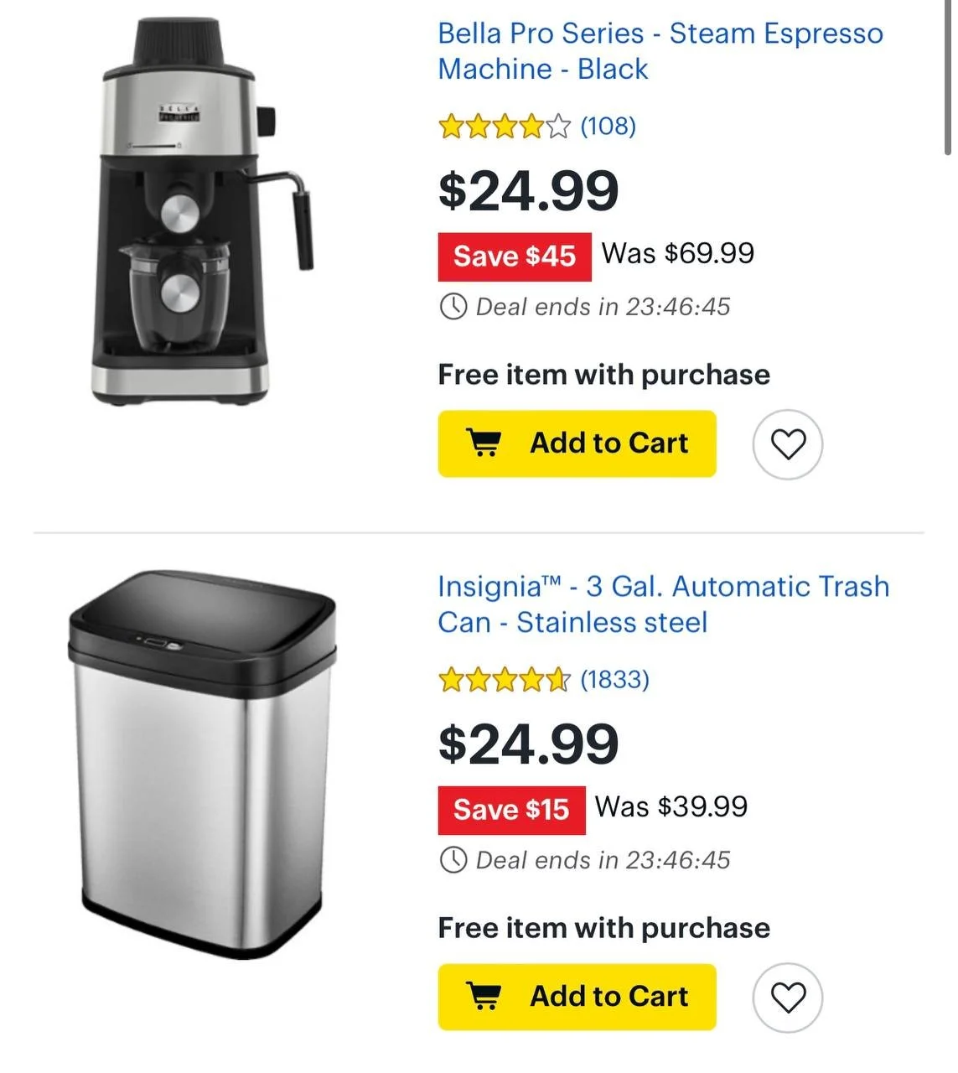Image resolution: width=958 pixels, height=1073 pixels.
Task: Click espresso machine Free item with purchase
Action: tap(603, 375)
